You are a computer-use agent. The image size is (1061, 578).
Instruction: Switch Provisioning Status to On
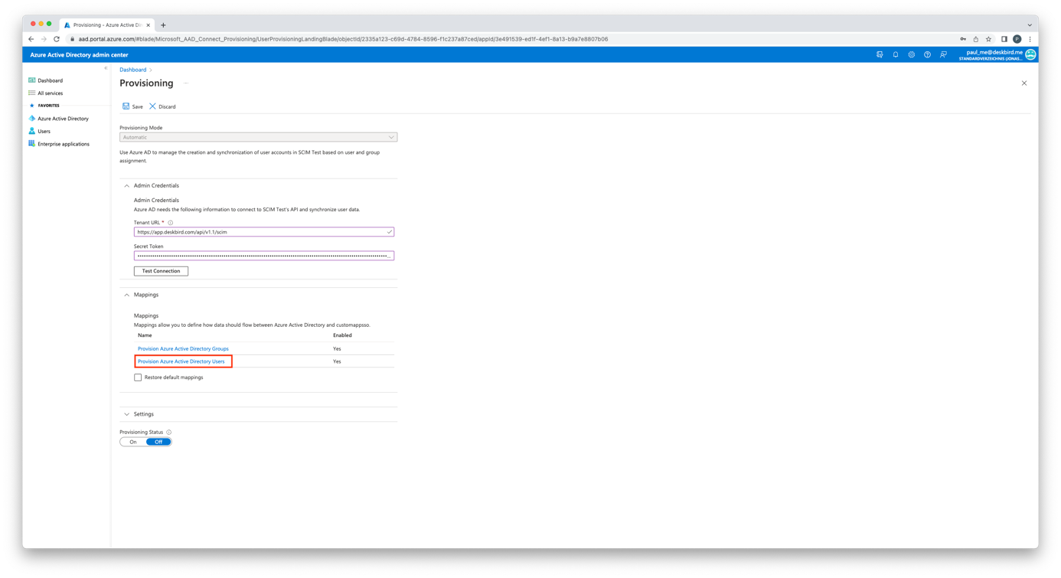(133, 442)
